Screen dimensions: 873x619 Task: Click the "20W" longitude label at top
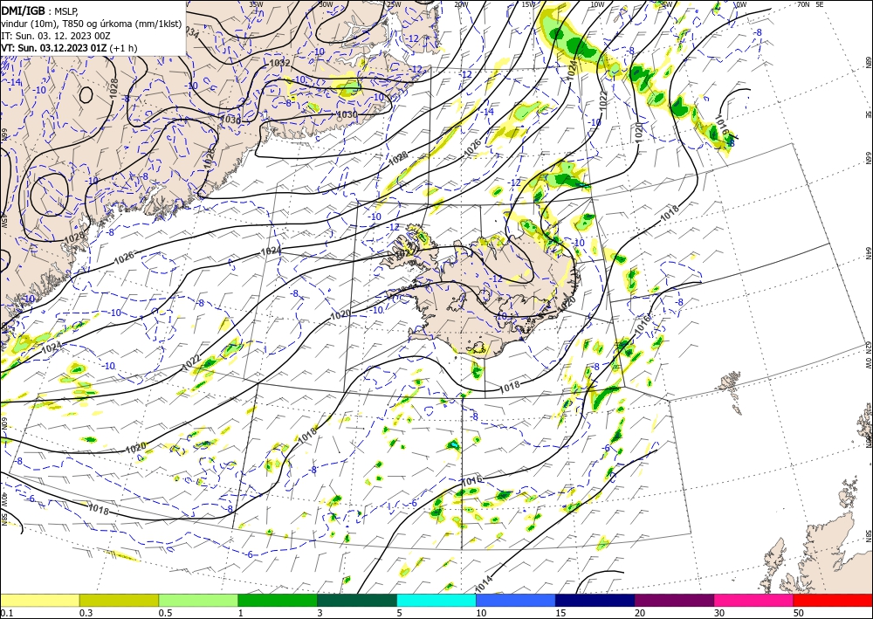click(x=461, y=4)
